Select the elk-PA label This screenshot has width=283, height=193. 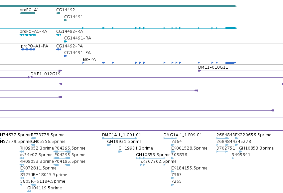tap(89, 59)
